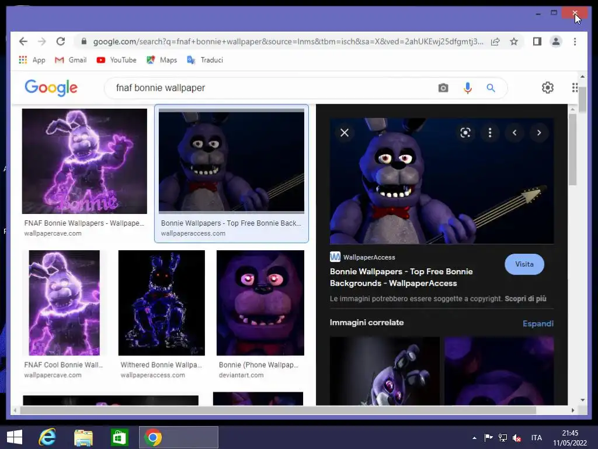Open the Windows Start menu
The height and width of the screenshot is (449, 598).
coord(15,437)
